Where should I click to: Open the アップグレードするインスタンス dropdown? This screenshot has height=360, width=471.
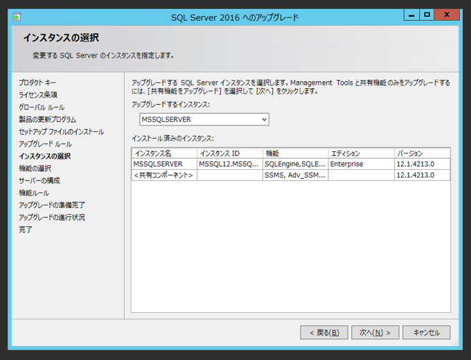pyautogui.click(x=204, y=119)
